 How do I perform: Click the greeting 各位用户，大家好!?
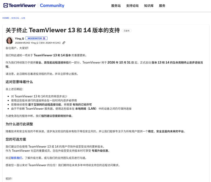point(17,48)
